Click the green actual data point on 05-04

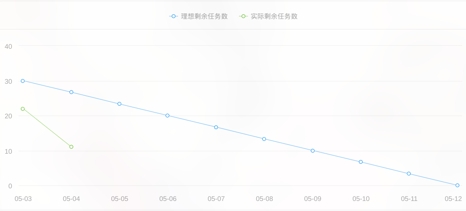tap(71, 147)
